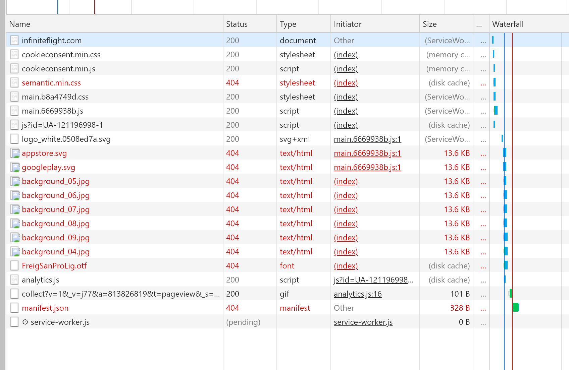
Task: Sort requests by the Type column
Action: coord(304,24)
